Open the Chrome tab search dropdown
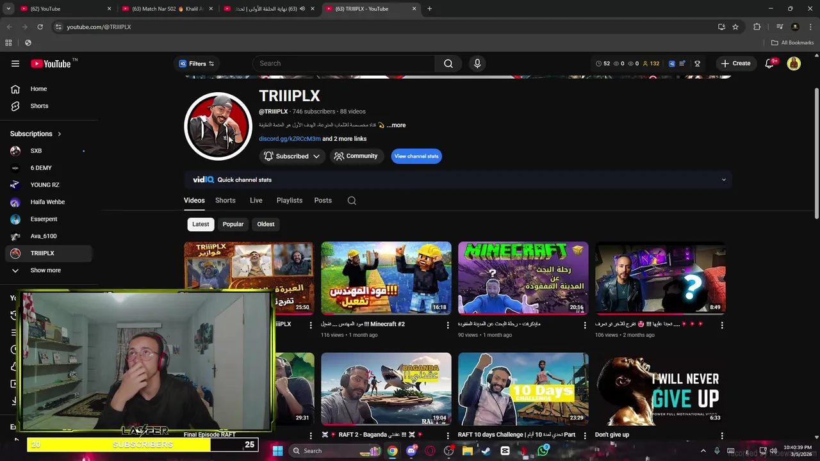 (9, 9)
